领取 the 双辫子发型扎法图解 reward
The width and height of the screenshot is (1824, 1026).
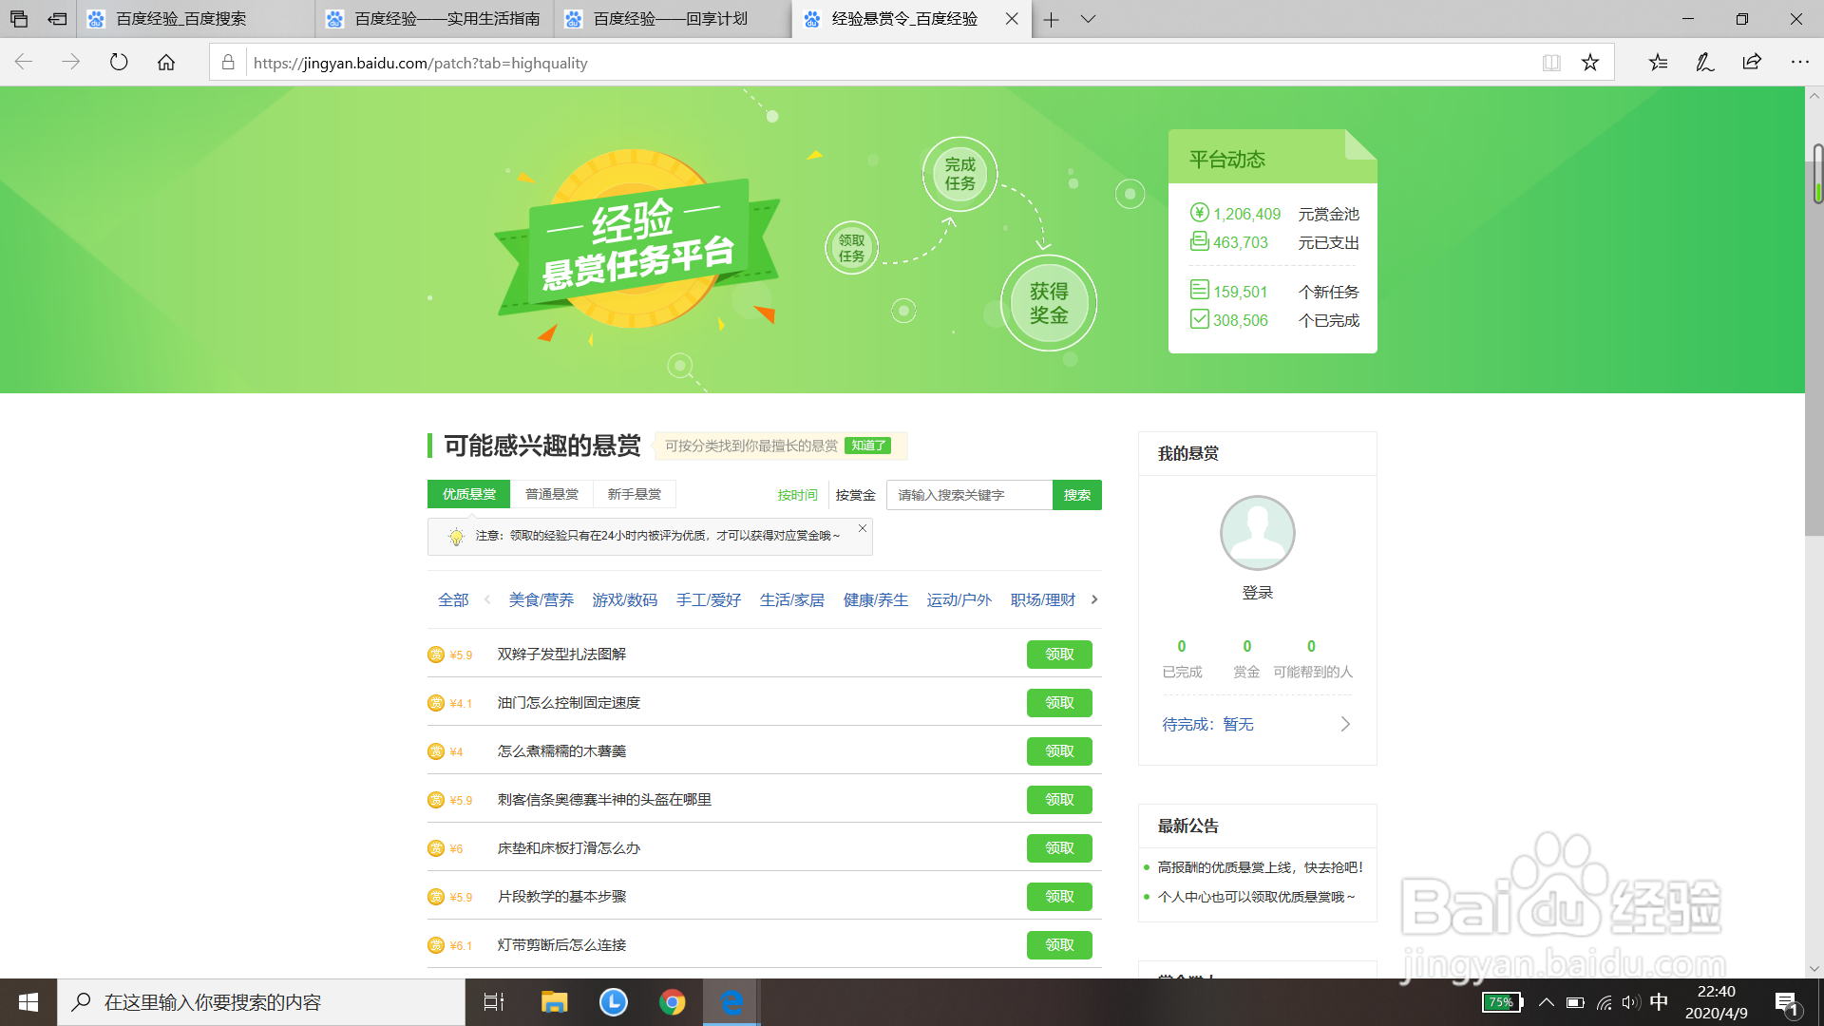(x=1059, y=655)
